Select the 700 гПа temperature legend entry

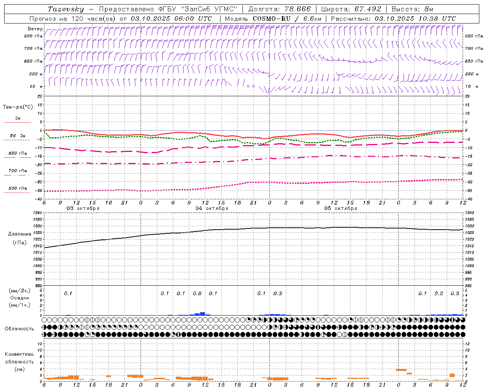[x=18, y=171]
